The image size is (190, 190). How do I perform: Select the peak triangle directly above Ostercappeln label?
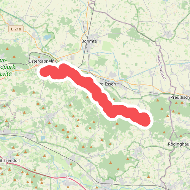tap(39, 57)
